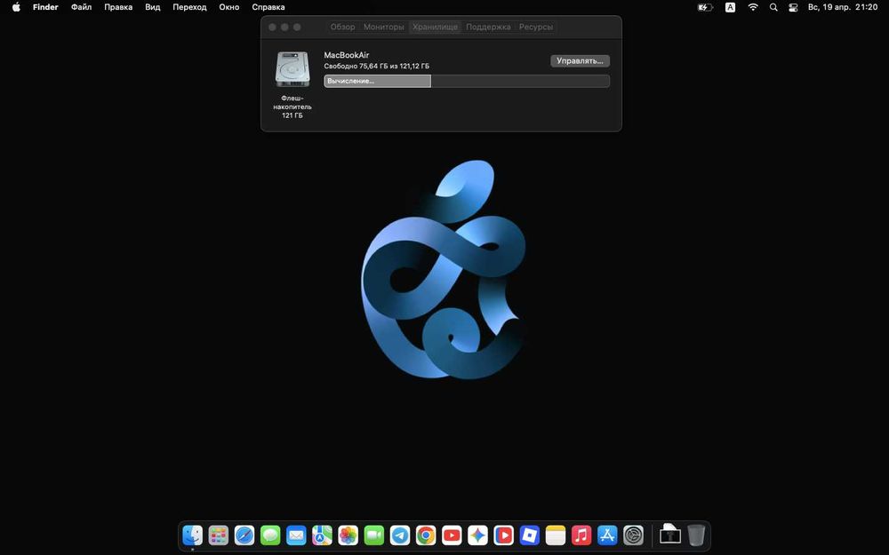This screenshot has height=555, width=889.
Task: Click the Флеш-накопитель 121 ГБ label
Action: point(292,107)
